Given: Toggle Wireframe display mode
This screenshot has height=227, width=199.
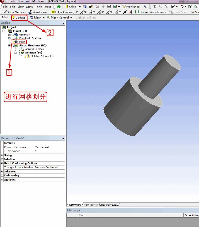Looking at the screenshot, I should [38, 12].
